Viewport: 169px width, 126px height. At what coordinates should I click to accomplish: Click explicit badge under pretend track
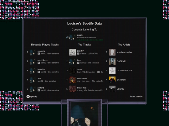coord(38,90)
